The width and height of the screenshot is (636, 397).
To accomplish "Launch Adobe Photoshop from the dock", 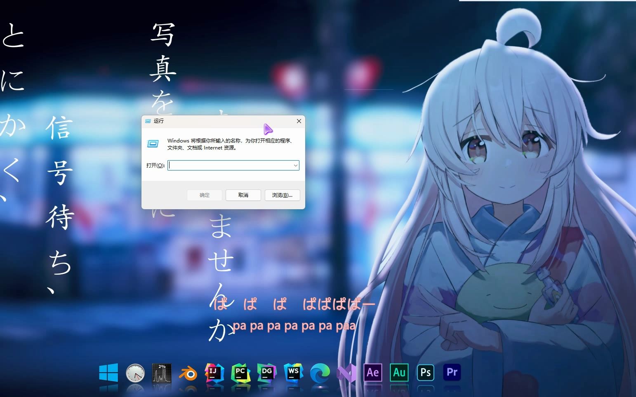I will click(426, 373).
